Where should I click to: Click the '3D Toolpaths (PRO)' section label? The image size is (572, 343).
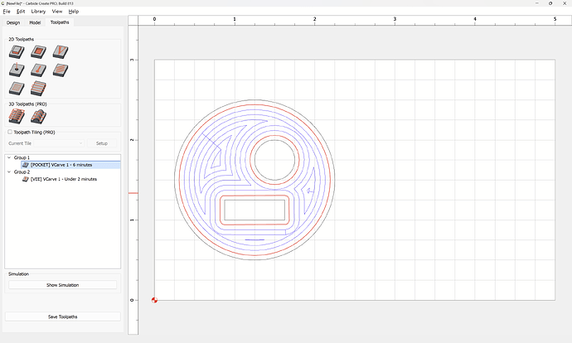(27, 104)
